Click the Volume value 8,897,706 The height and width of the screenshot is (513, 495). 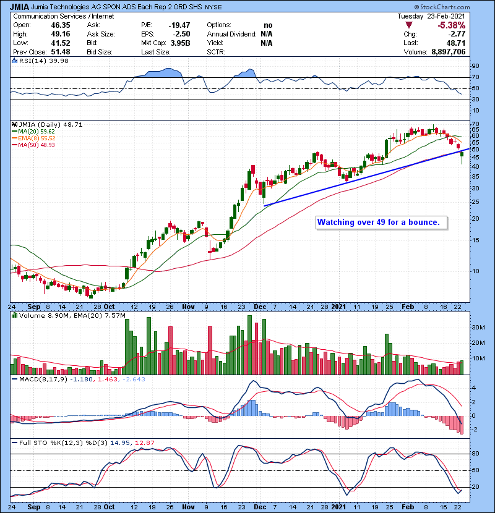[x=449, y=52]
